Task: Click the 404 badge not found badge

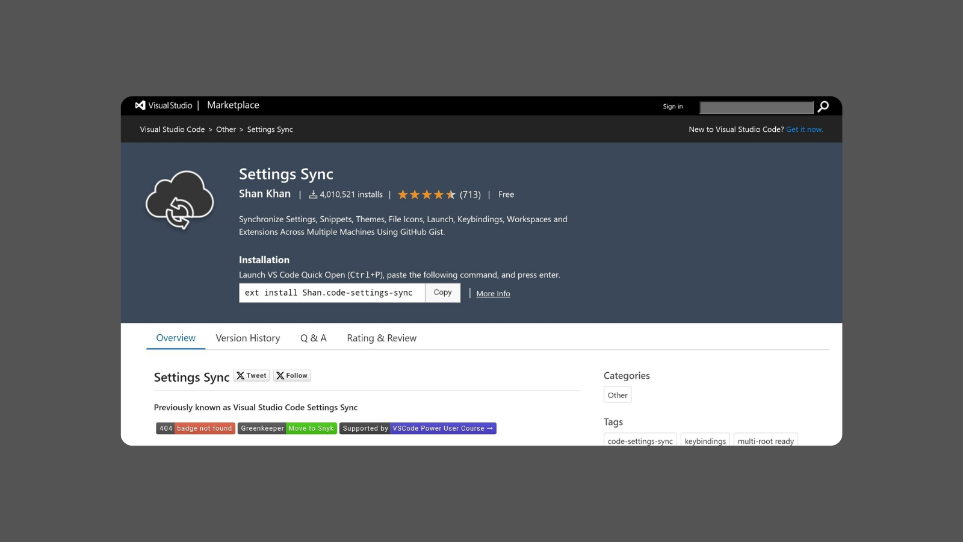Action: click(x=196, y=428)
